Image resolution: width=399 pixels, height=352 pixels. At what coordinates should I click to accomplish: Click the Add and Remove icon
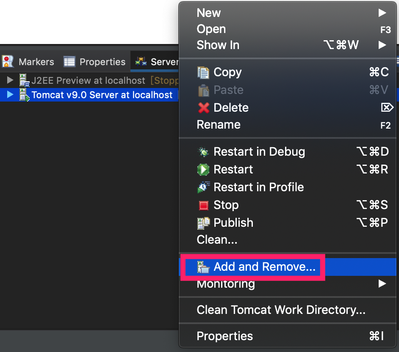coord(203,267)
